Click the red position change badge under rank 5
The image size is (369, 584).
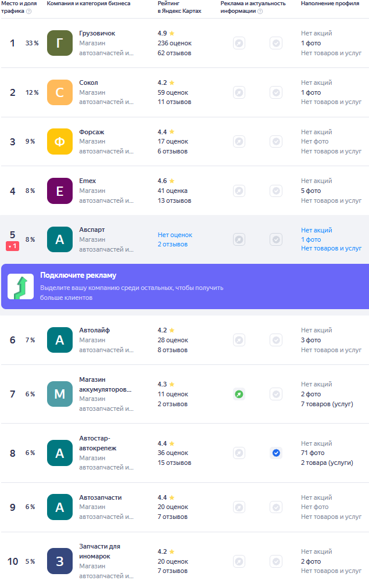(13, 246)
